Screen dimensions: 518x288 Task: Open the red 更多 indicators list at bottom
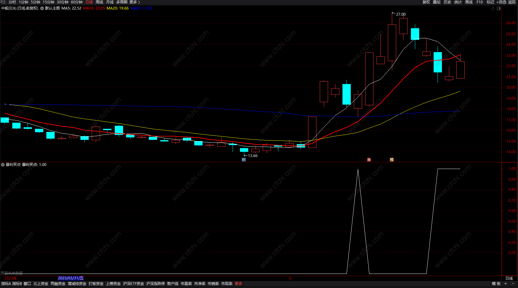238,284
